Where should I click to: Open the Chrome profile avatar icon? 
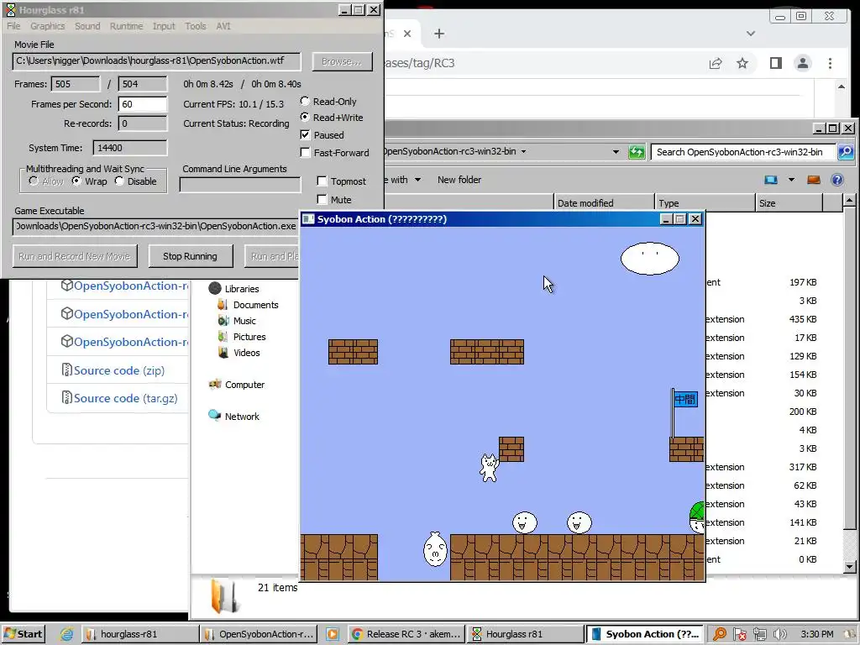click(x=802, y=63)
